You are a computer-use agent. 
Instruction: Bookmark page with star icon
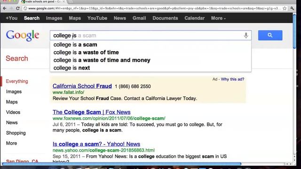point(285,8)
